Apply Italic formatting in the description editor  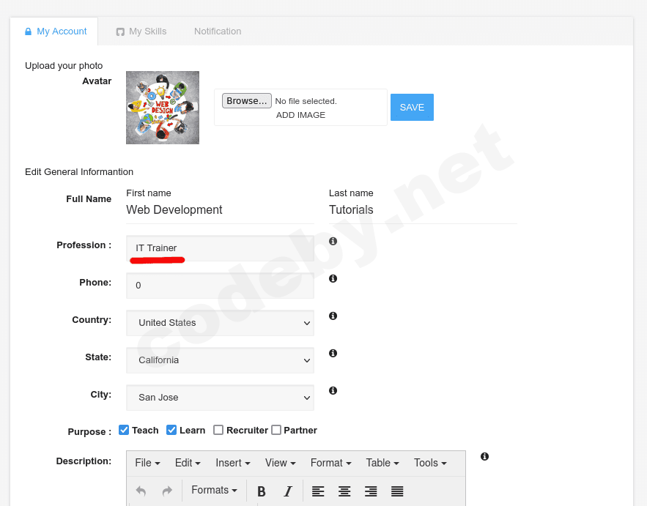[288, 491]
